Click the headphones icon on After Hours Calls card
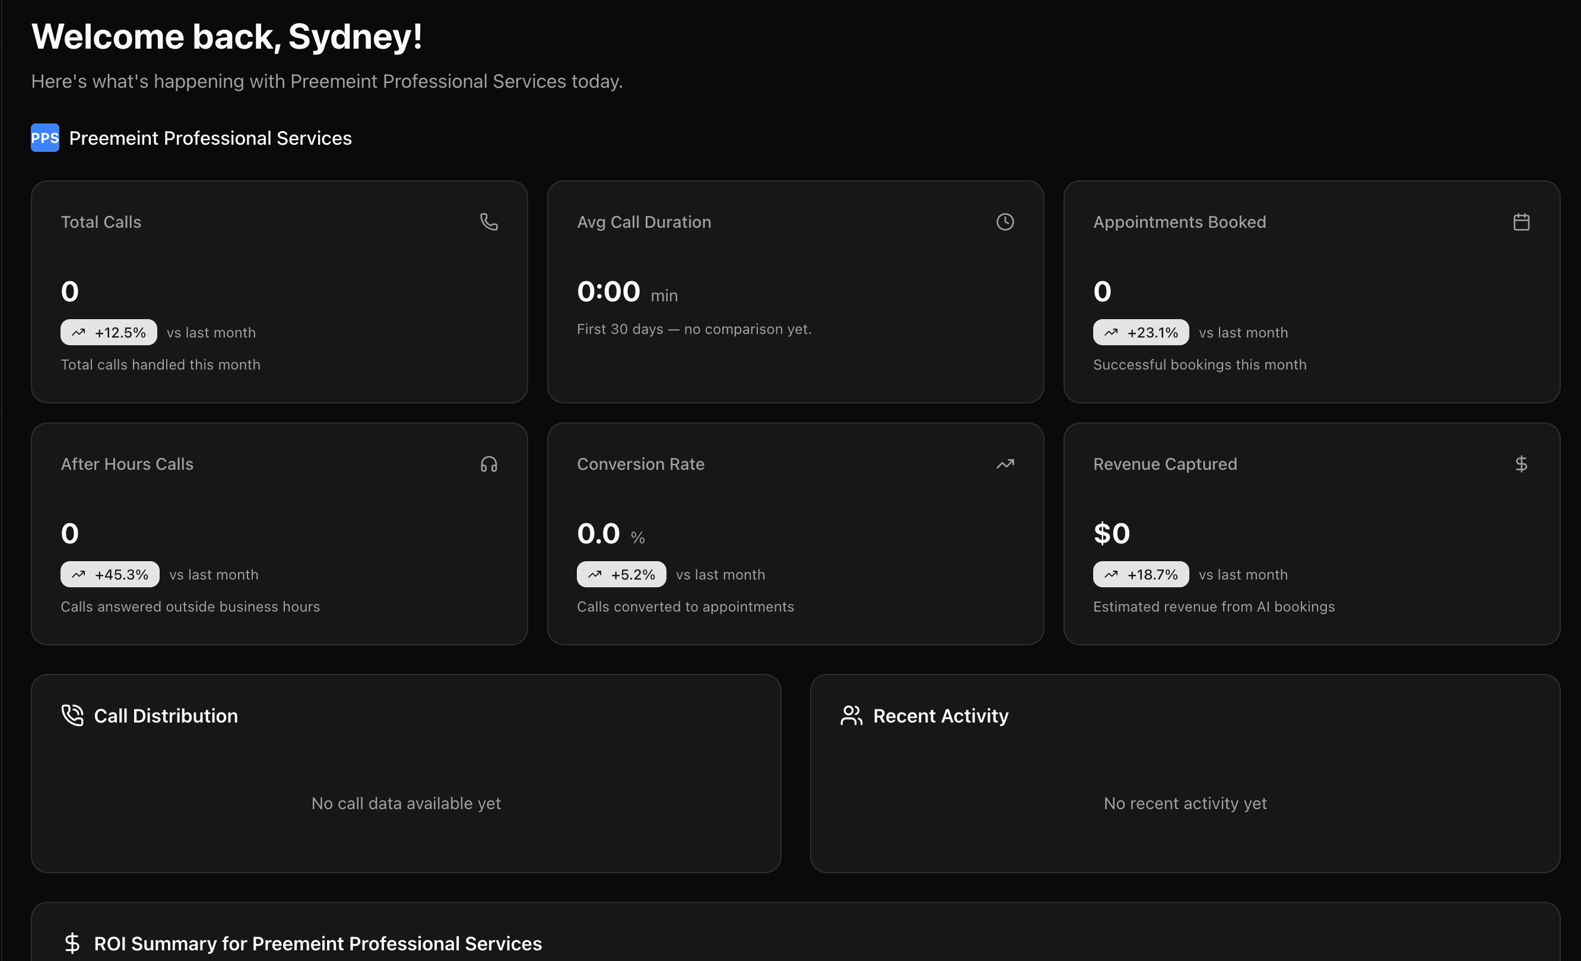Image resolution: width=1581 pixels, height=961 pixels. click(489, 464)
